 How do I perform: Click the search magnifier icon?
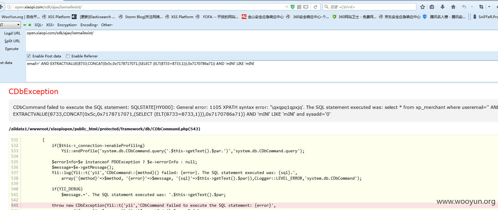point(326,7)
